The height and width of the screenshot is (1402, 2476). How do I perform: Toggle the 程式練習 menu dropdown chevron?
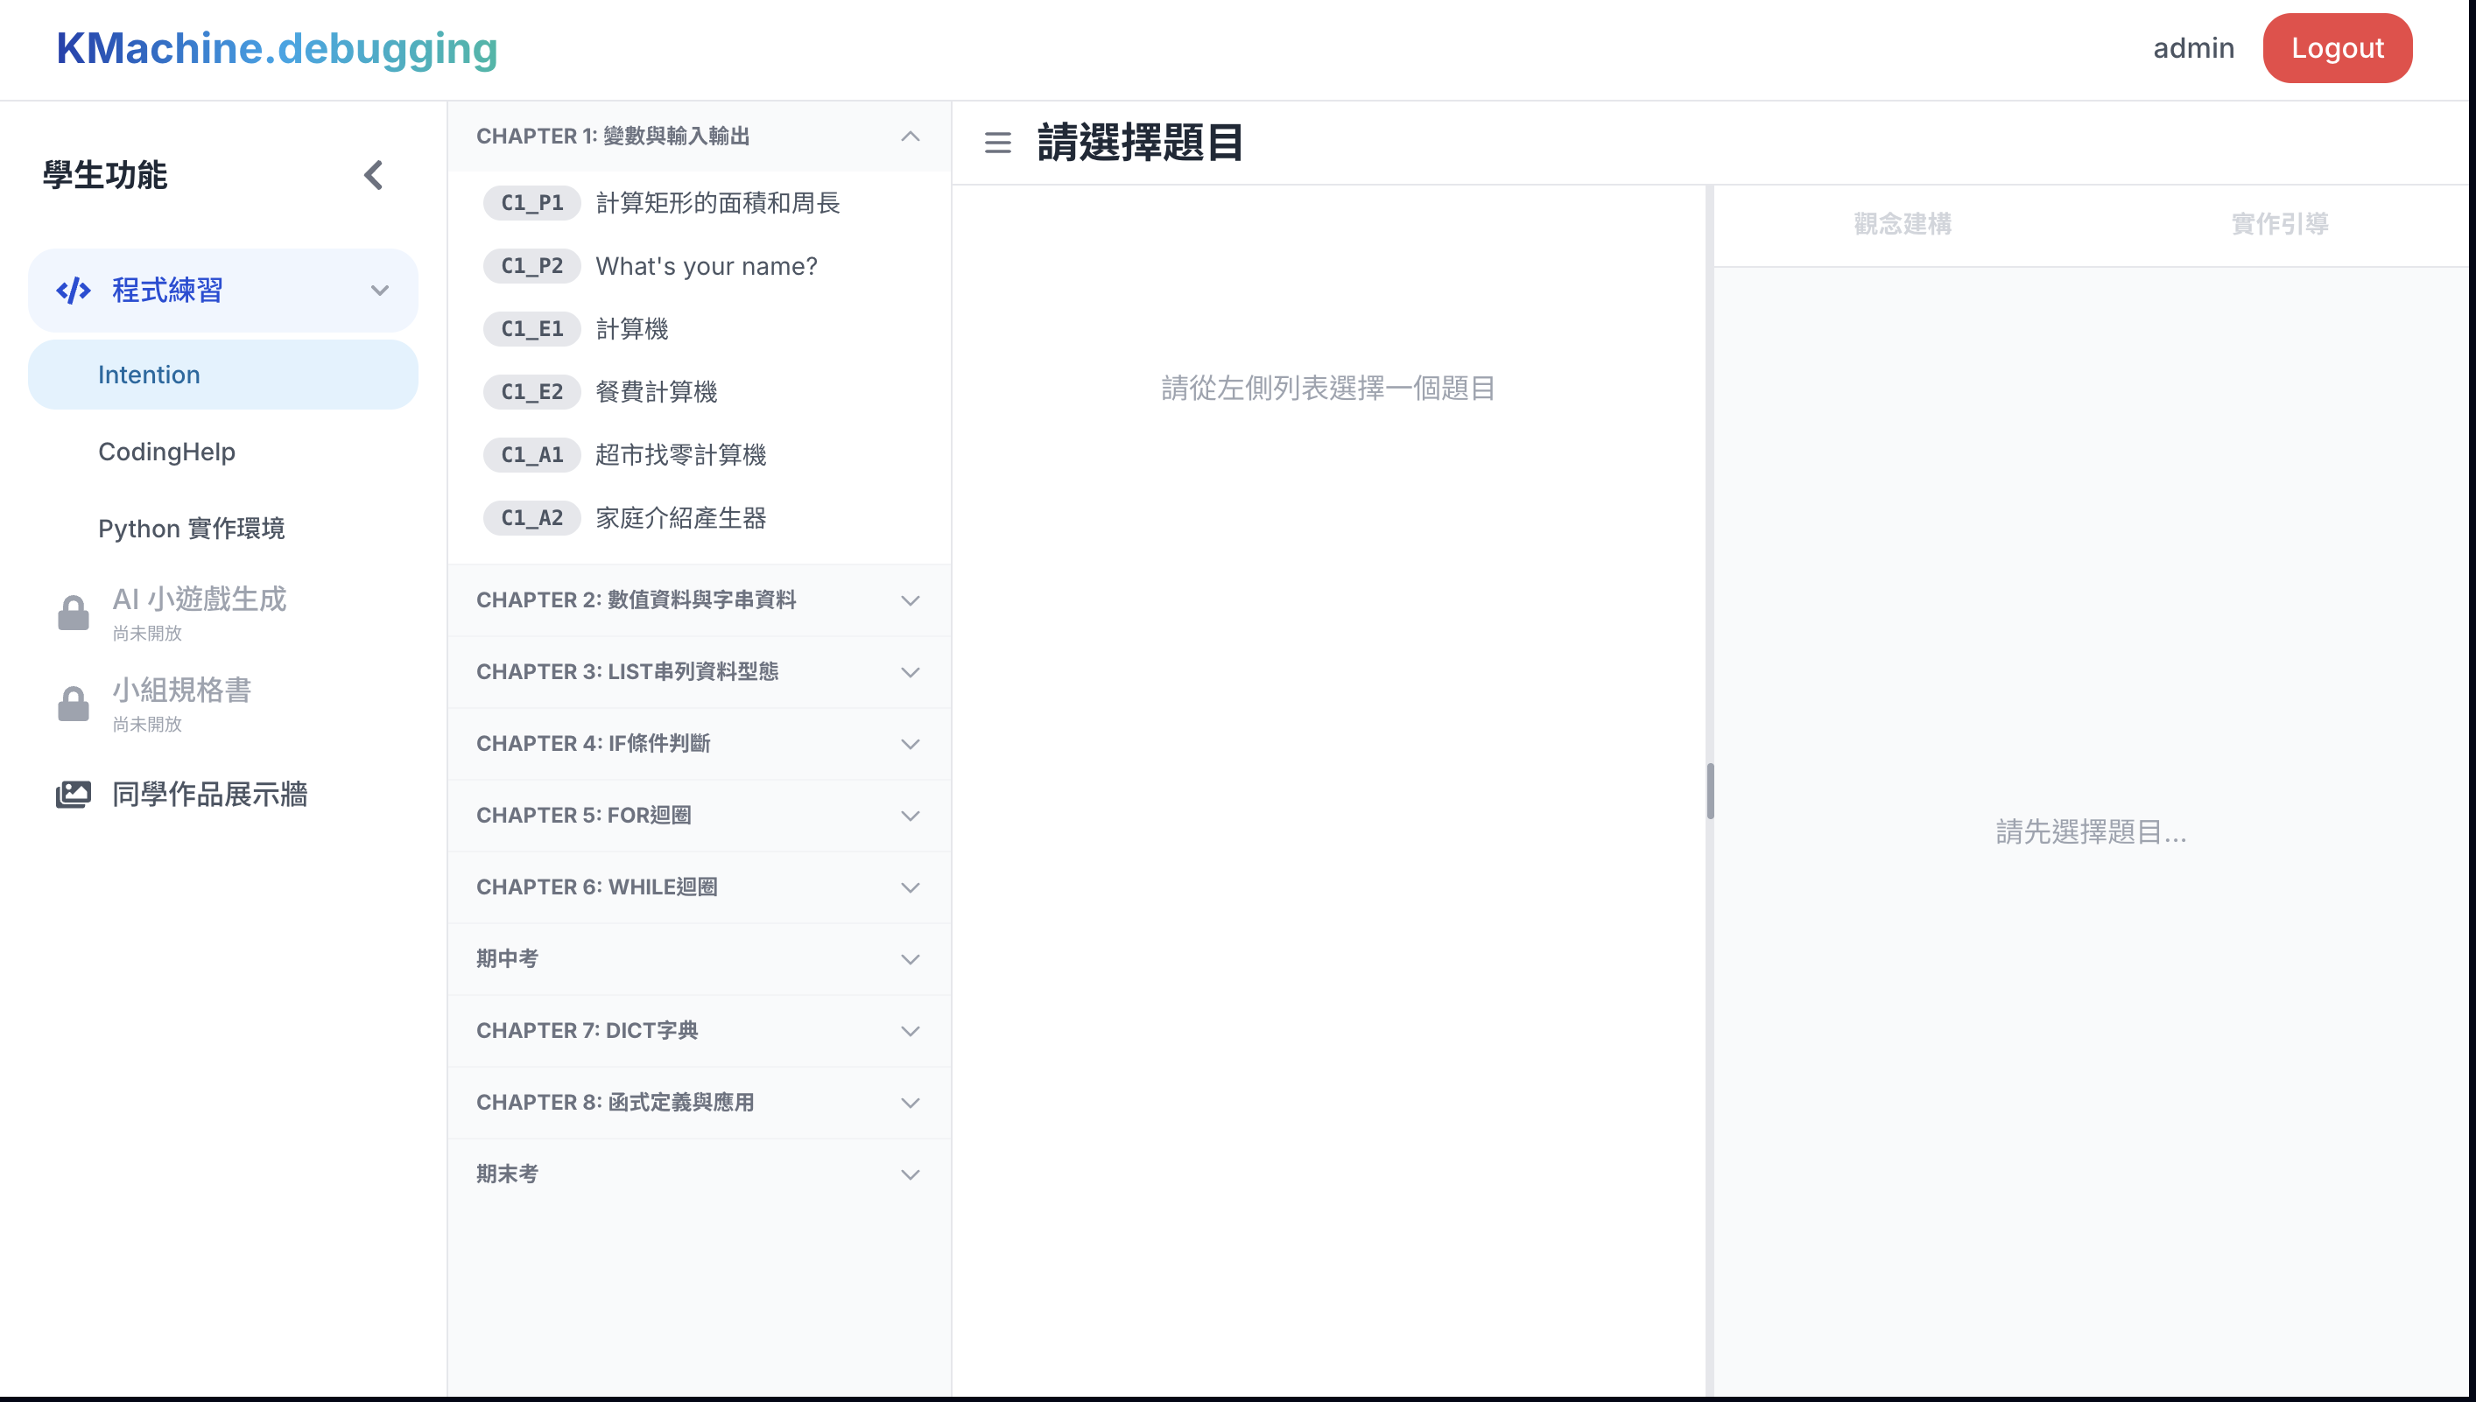(380, 291)
